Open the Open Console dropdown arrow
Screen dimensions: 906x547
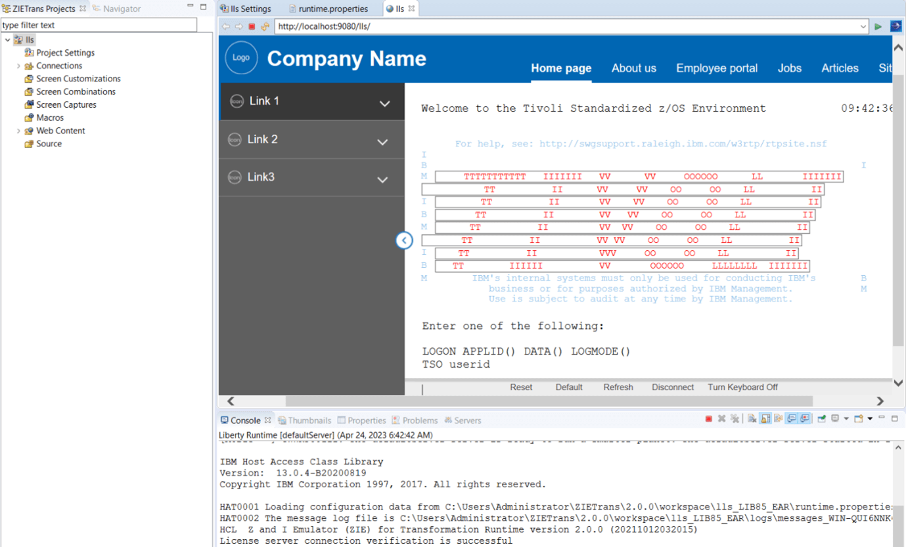pos(870,418)
